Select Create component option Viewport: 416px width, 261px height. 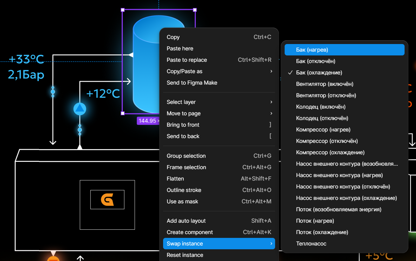(219, 232)
